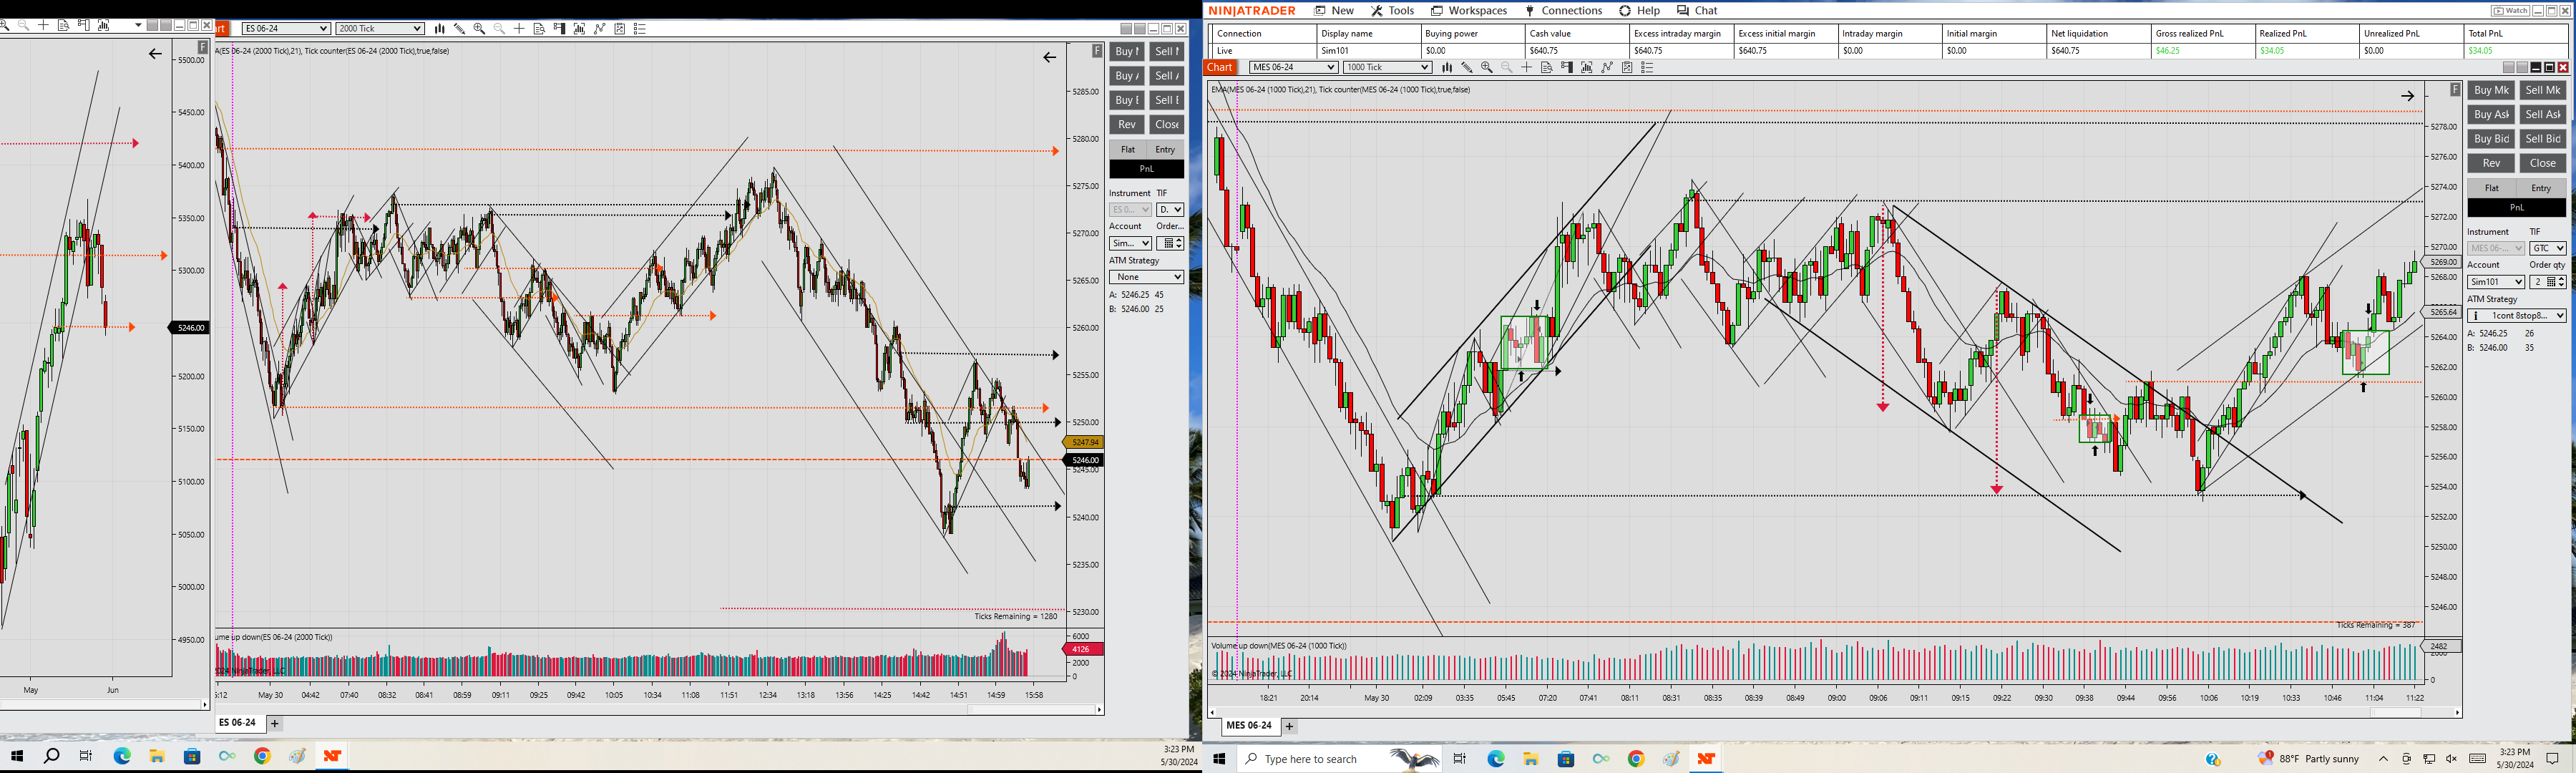Viewport: 2576px width, 773px height.
Task: Add new tab next to ES 06-24 tab
Action: coord(274,724)
